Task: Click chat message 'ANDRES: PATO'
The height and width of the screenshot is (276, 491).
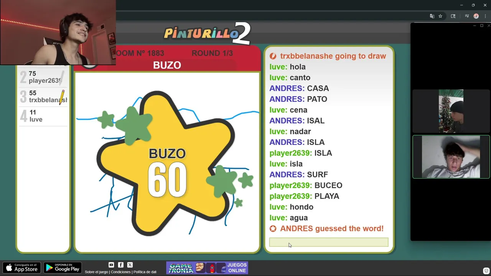Action: [x=298, y=99]
